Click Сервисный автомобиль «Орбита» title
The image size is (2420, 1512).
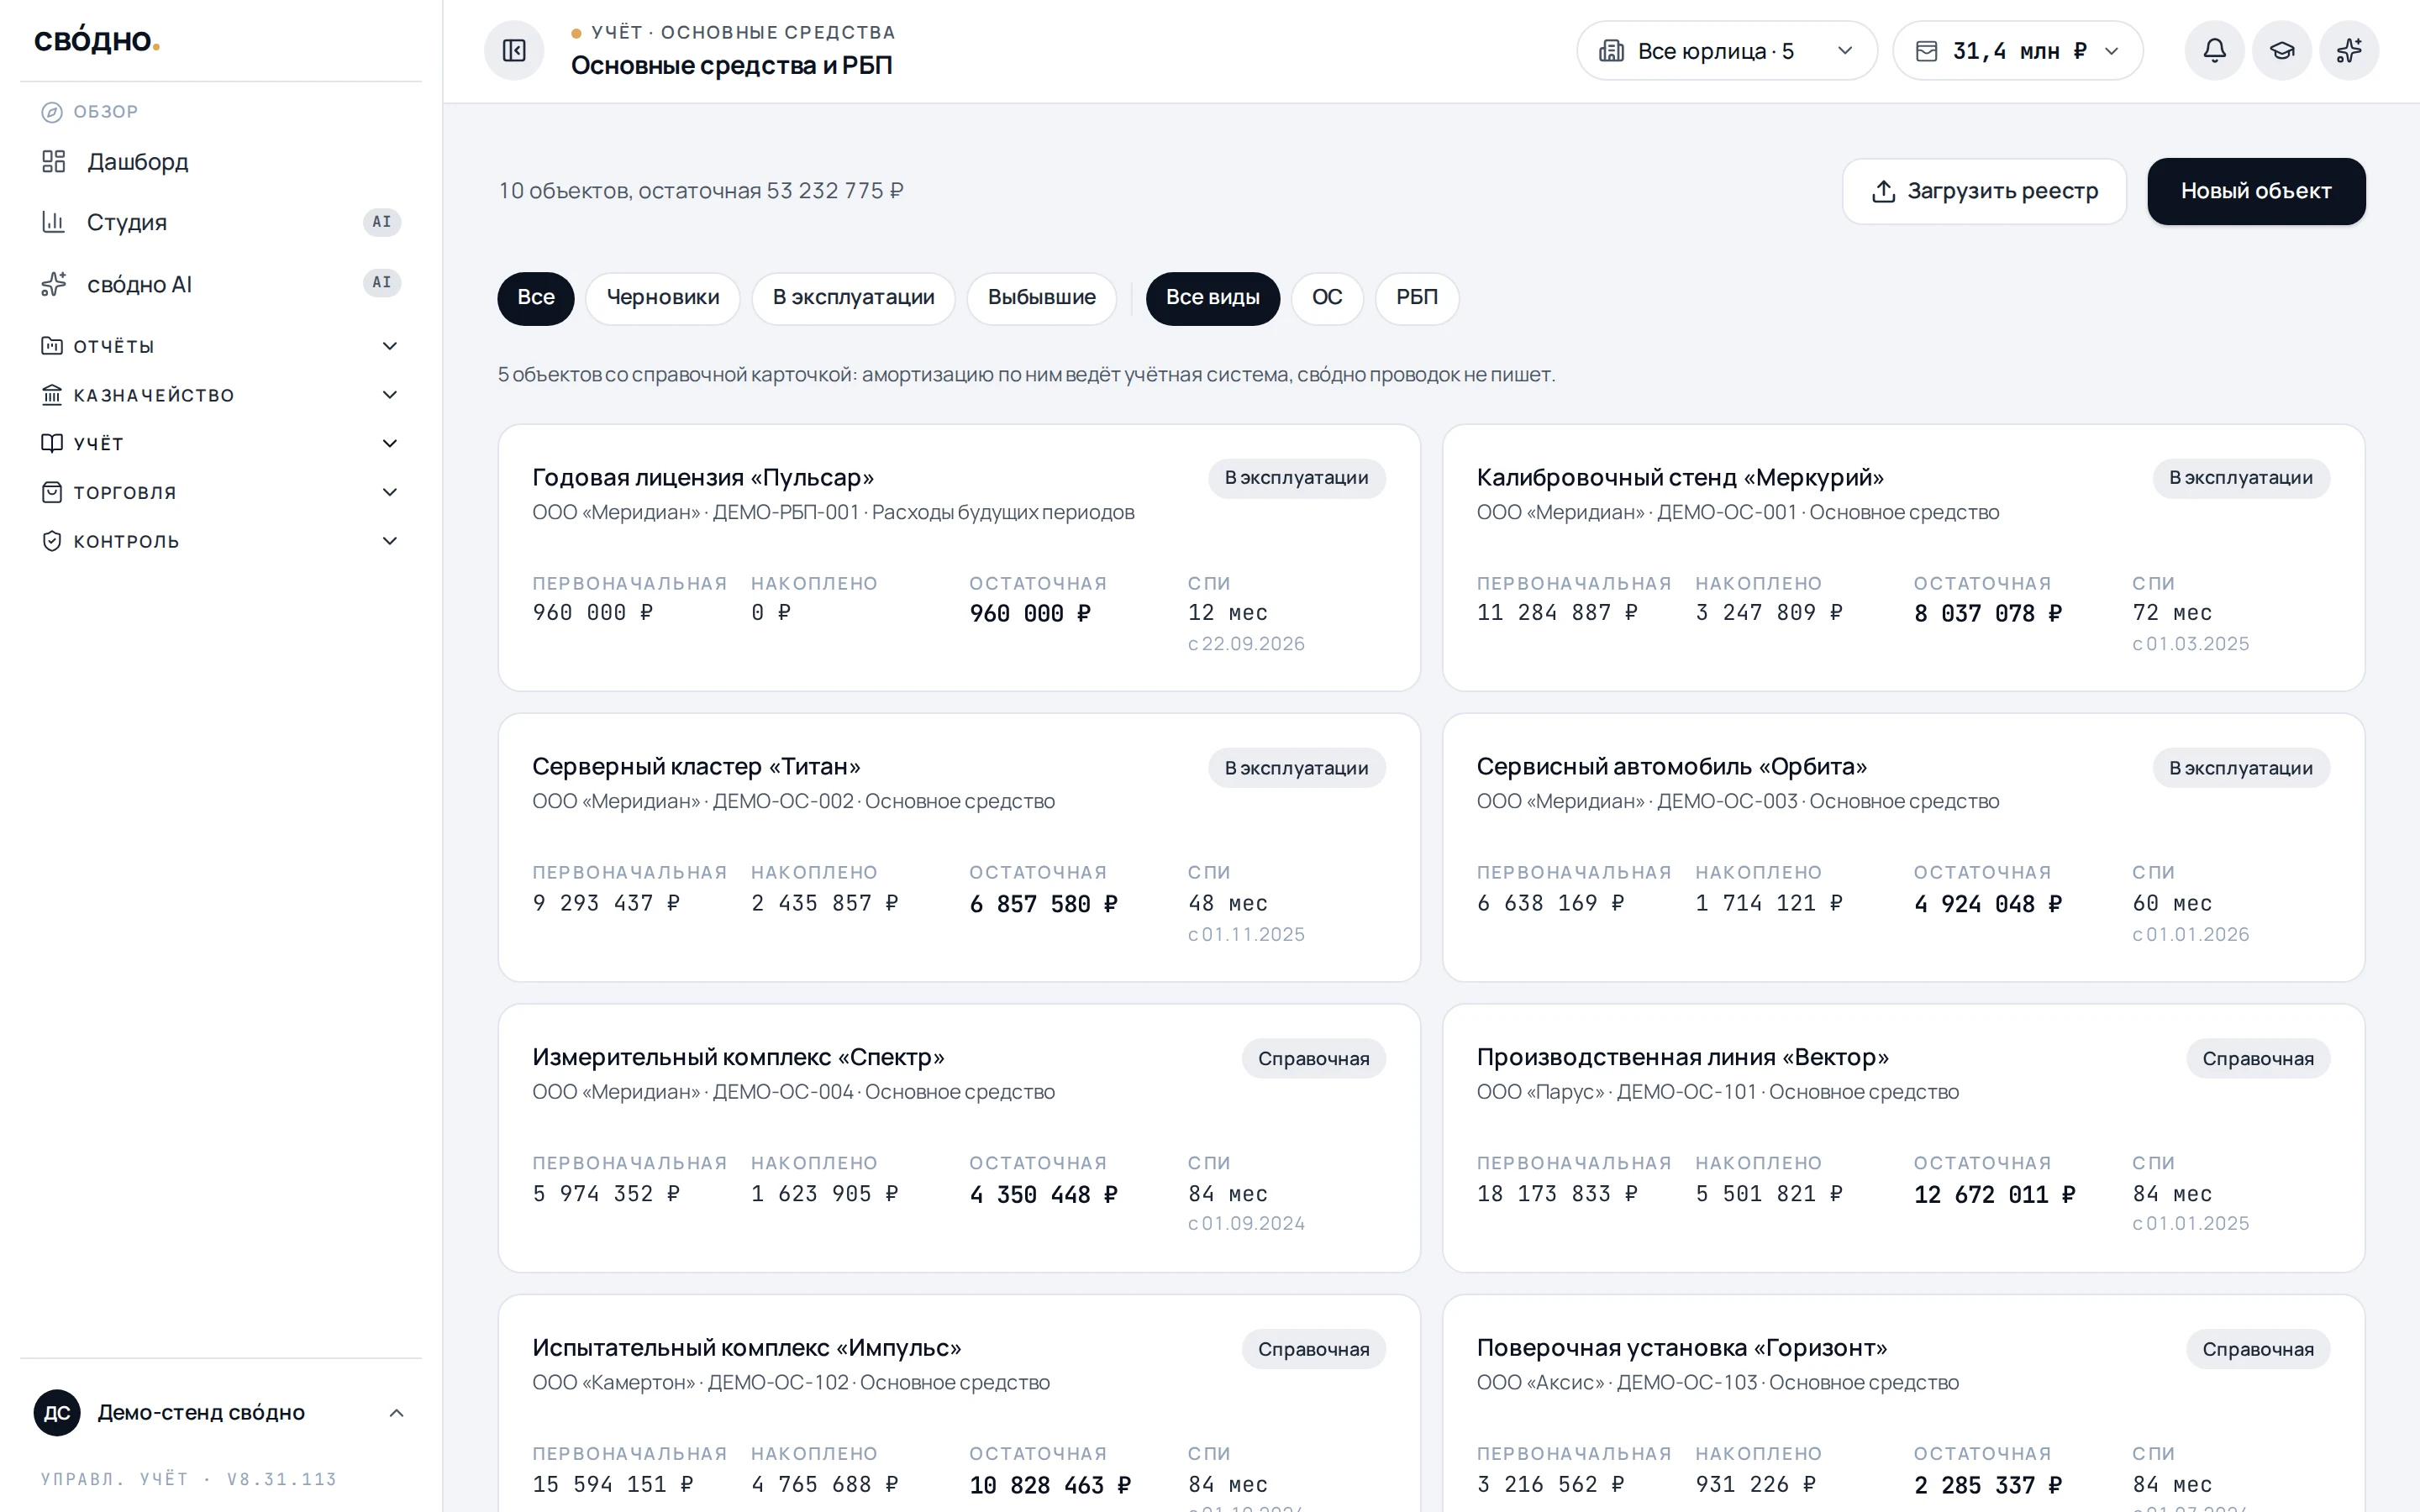point(1672,767)
